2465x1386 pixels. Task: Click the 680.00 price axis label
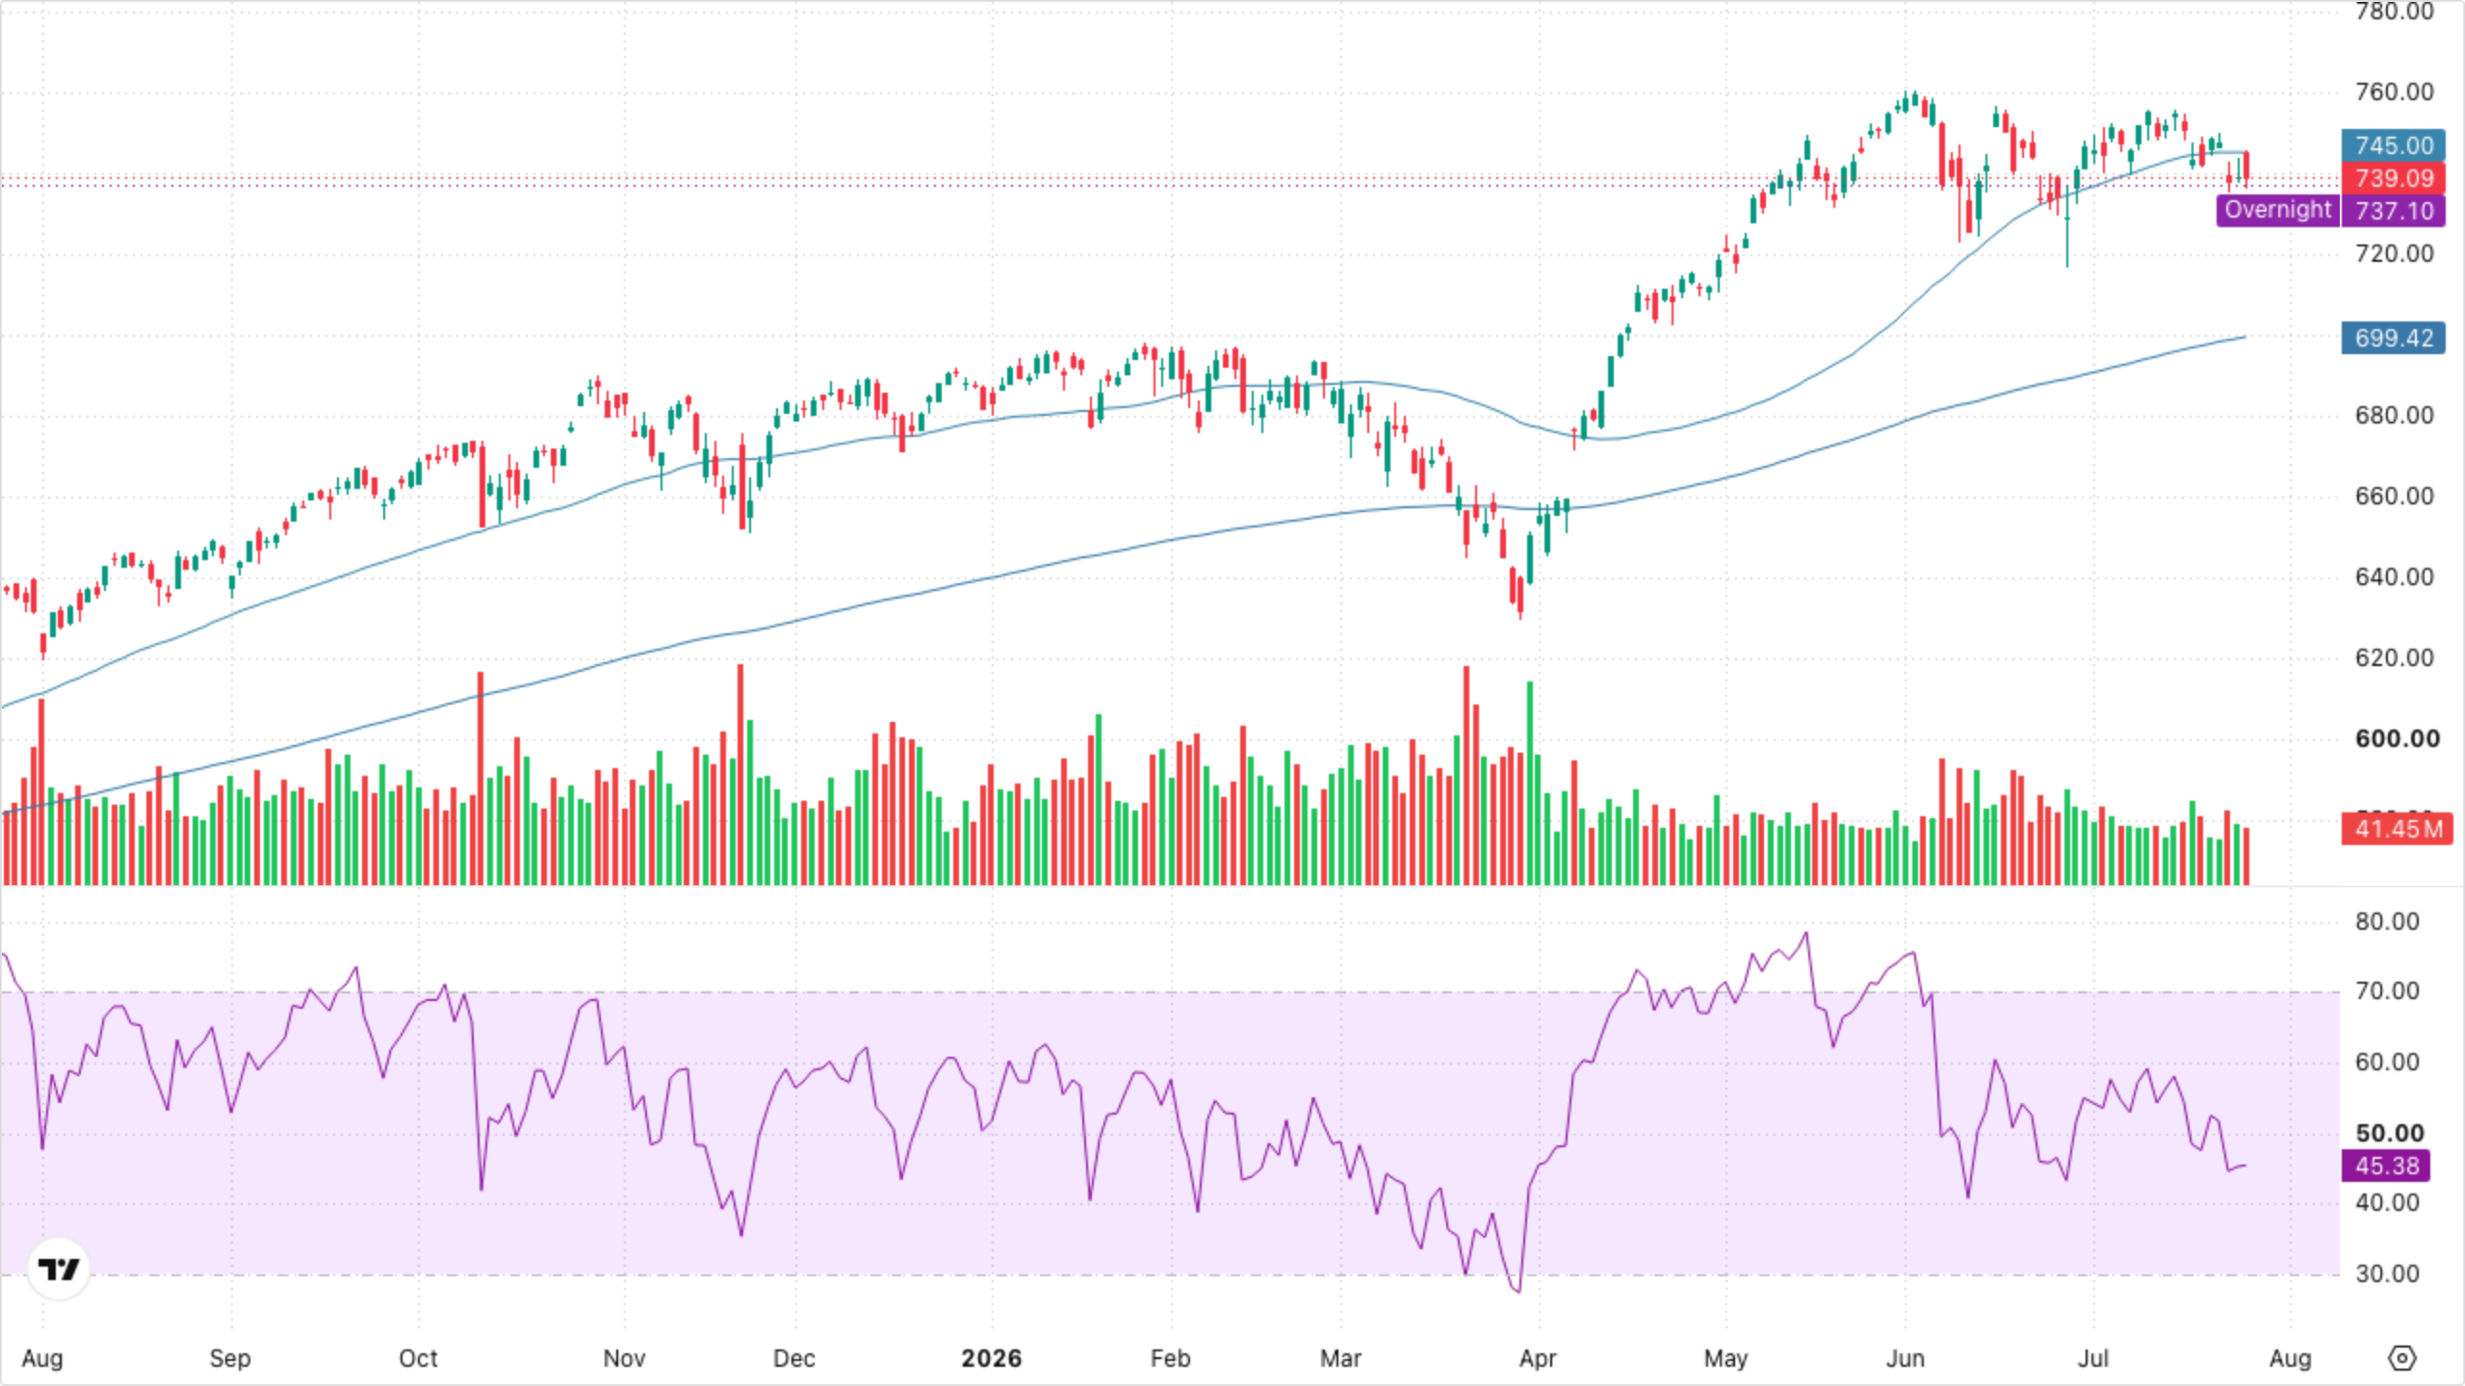tap(2394, 415)
